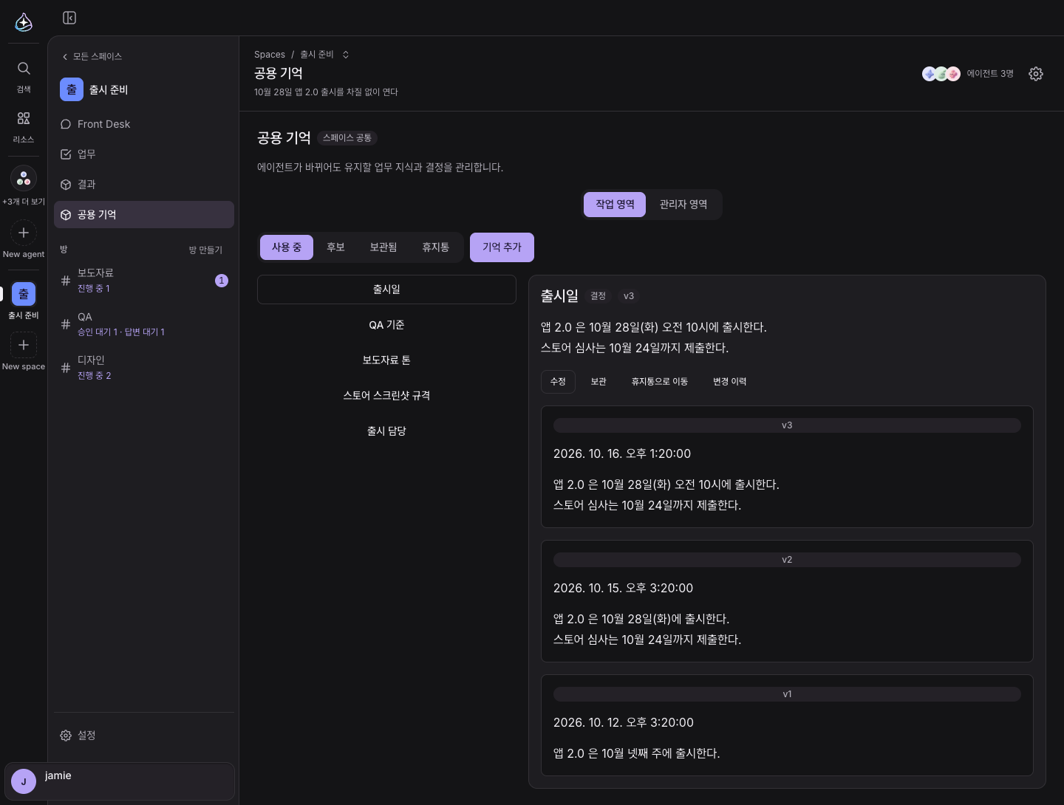
Task: Click the Spaces breadcrumb link
Action: (x=270, y=55)
